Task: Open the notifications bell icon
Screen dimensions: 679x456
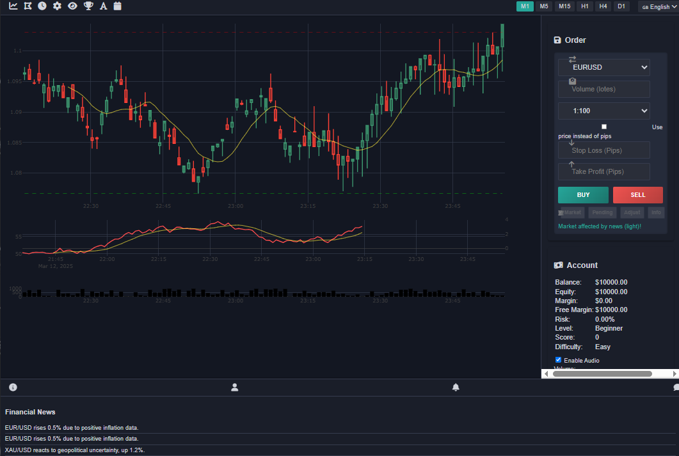Action: [x=455, y=387]
